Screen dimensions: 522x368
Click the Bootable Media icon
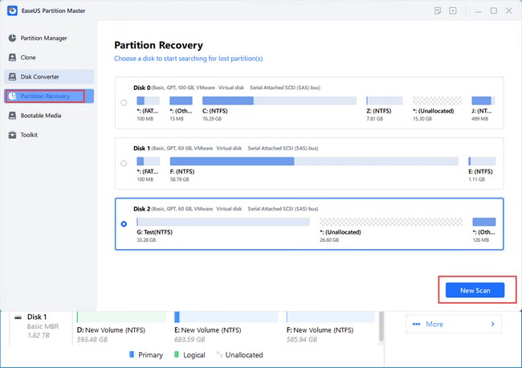12,116
